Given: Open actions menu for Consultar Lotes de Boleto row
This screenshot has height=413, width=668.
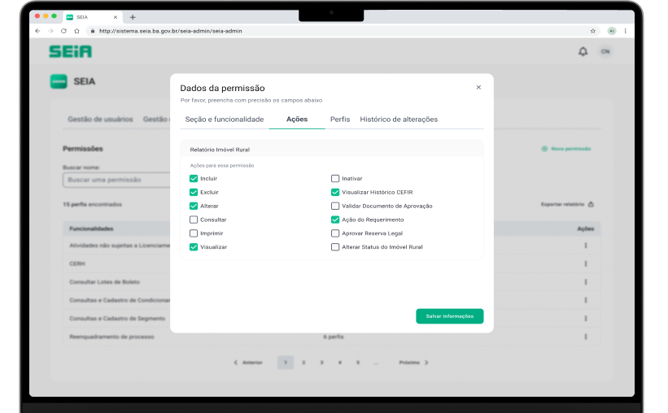Looking at the screenshot, I should [585, 281].
